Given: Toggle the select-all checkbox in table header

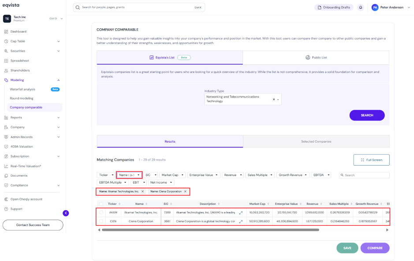Looking at the screenshot, I should tap(101, 204).
